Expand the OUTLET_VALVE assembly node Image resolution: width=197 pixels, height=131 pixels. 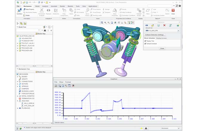pyautogui.click(x=18, y=43)
